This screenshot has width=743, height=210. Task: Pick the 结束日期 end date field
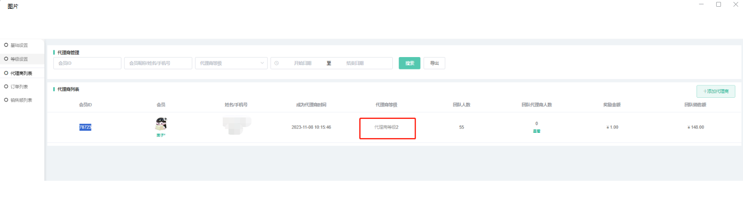pyautogui.click(x=355, y=63)
